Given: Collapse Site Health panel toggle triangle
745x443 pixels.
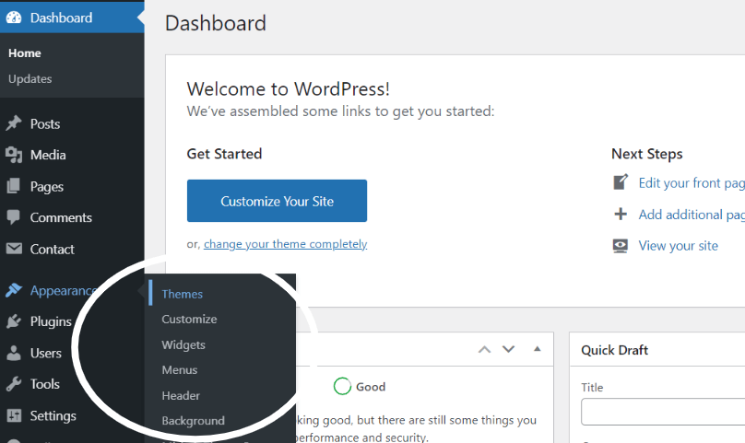Looking at the screenshot, I should pos(538,349).
